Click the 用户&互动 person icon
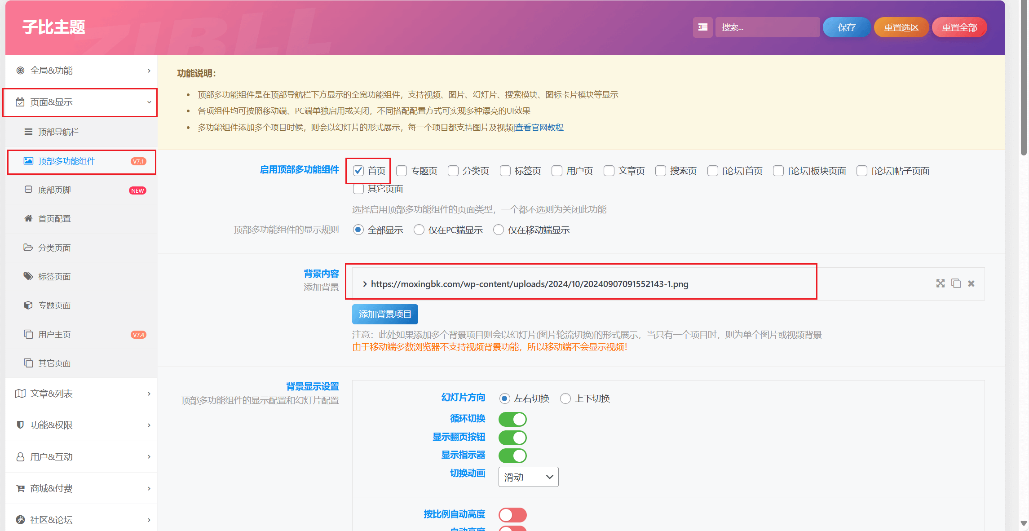1029x531 pixels. tap(20, 457)
